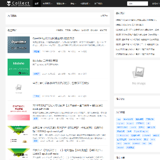Click the like icon in BT article row
160x160 pixels.
[x=59, y=96]
